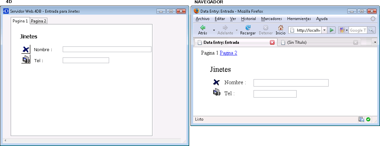The width and height of the screenshot is (380, 146).
Task: Open the Marcadores menu
Action: [271, 19]
